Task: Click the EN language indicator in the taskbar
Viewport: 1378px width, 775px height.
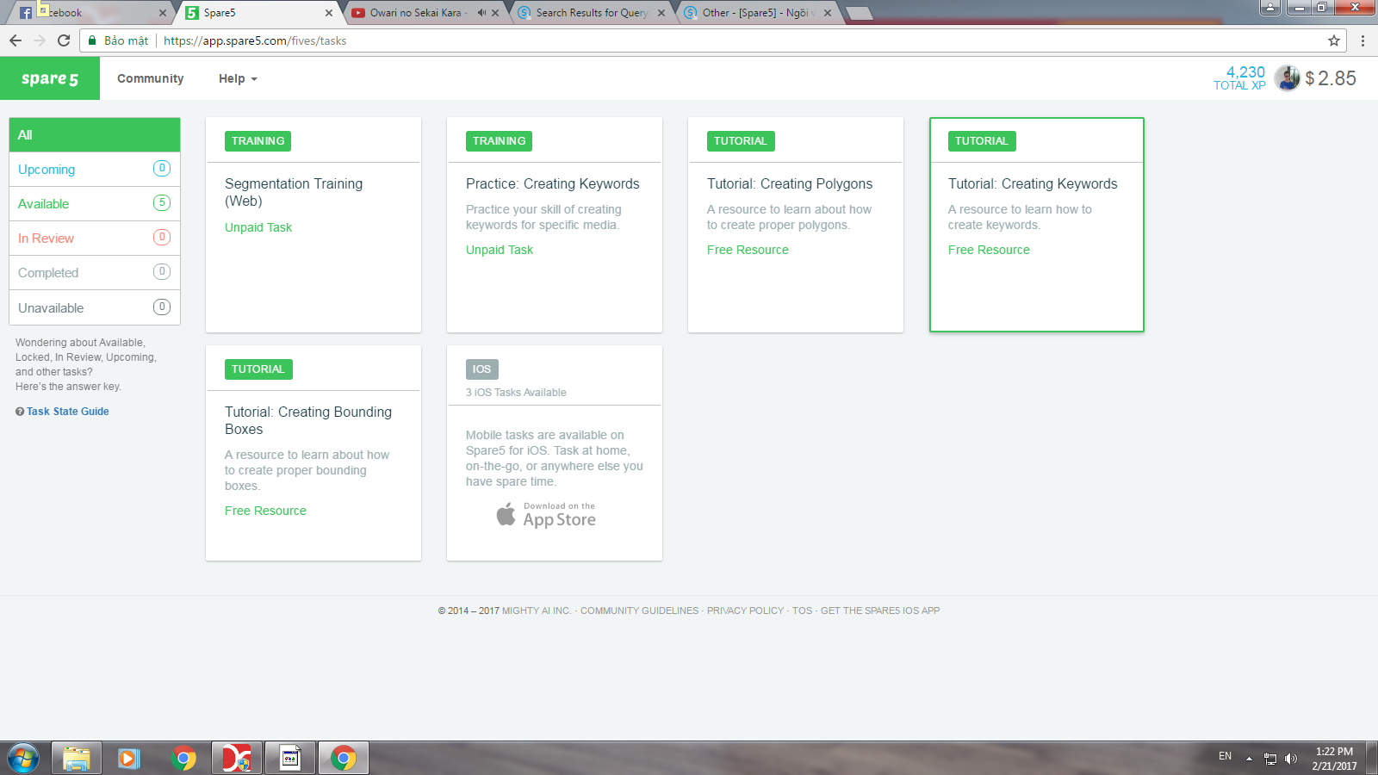Action: pos(1225,756)
